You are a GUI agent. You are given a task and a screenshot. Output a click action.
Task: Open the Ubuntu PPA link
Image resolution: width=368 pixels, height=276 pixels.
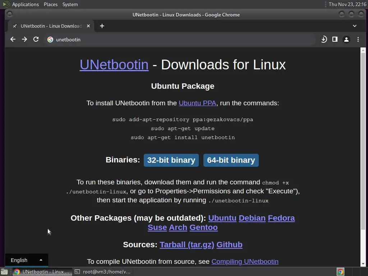(197, 103)
